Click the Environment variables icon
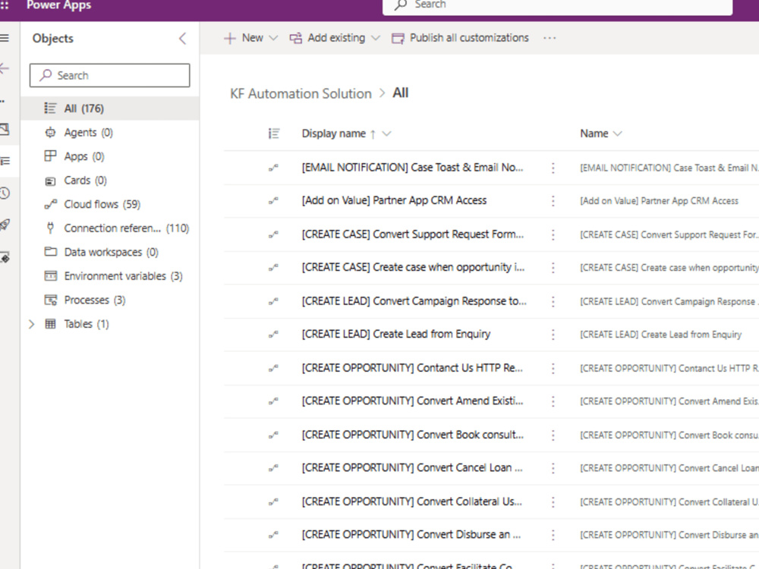759x569 pixels. point(50,276)
